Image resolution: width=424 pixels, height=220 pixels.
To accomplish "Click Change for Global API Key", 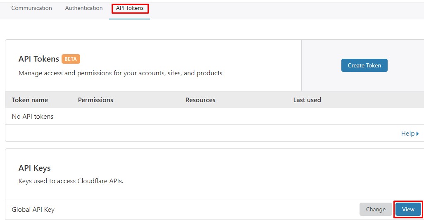I will 376,209.
